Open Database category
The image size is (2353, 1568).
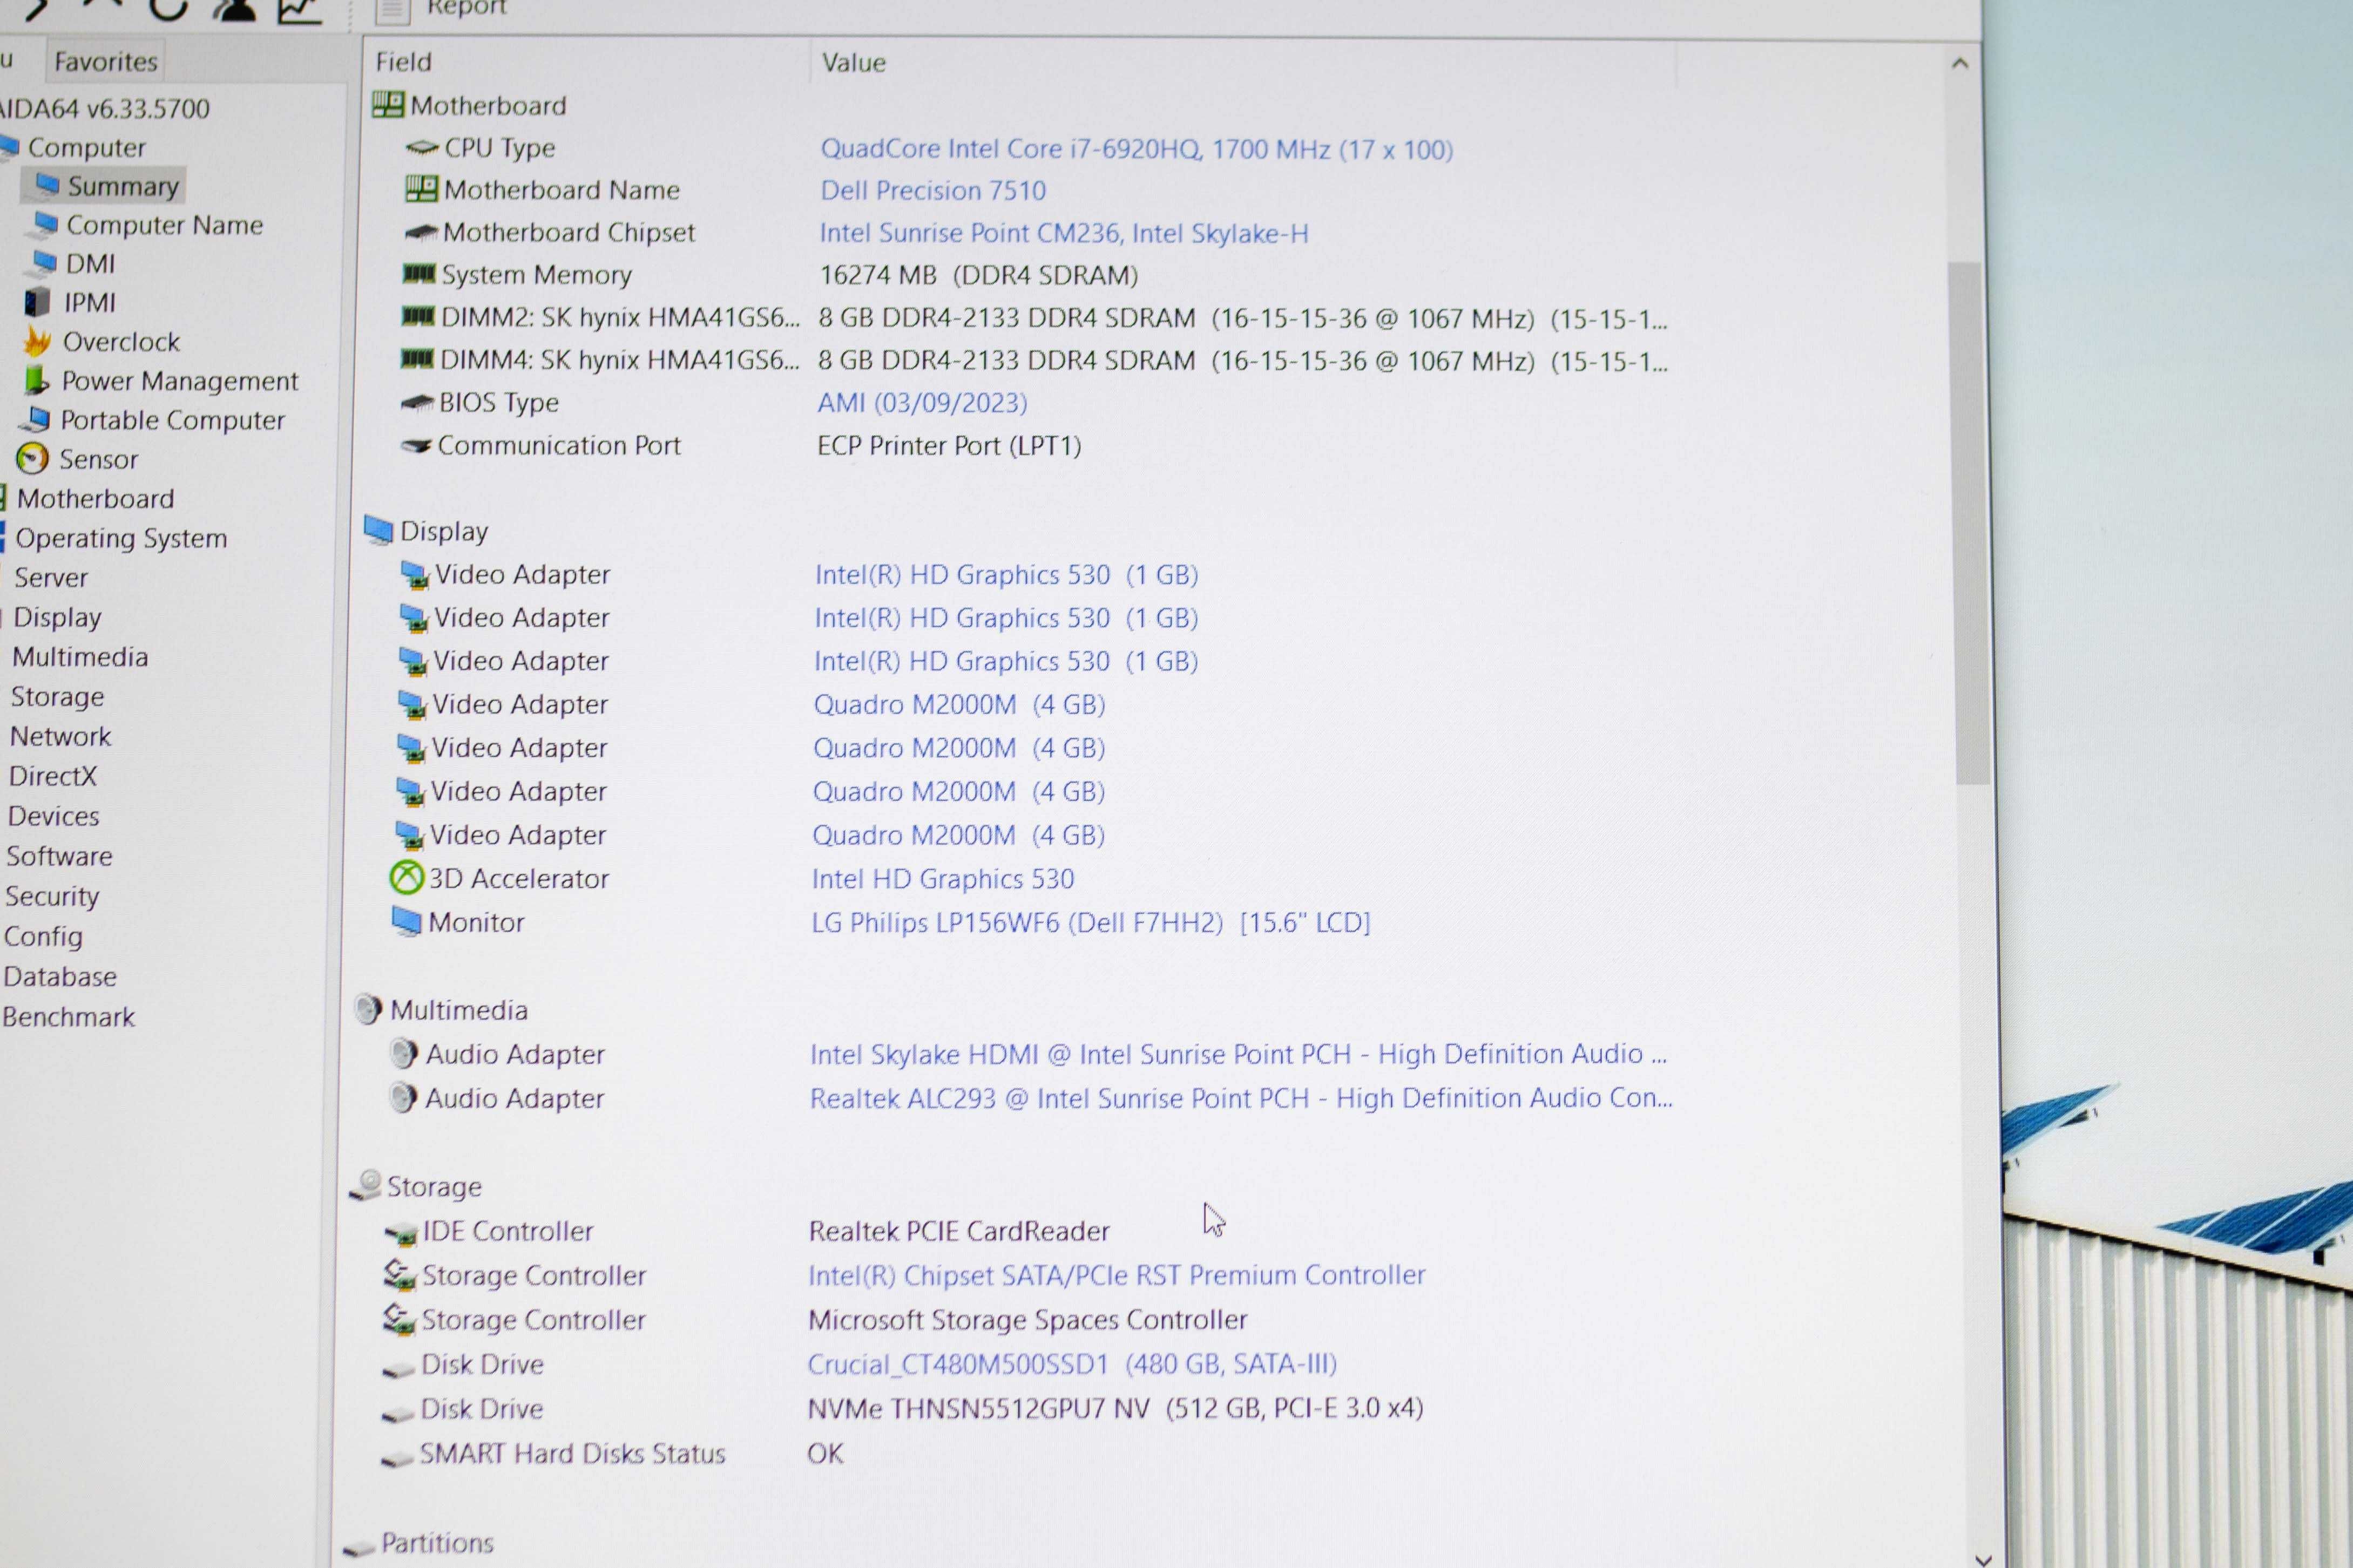coord(59,976)
